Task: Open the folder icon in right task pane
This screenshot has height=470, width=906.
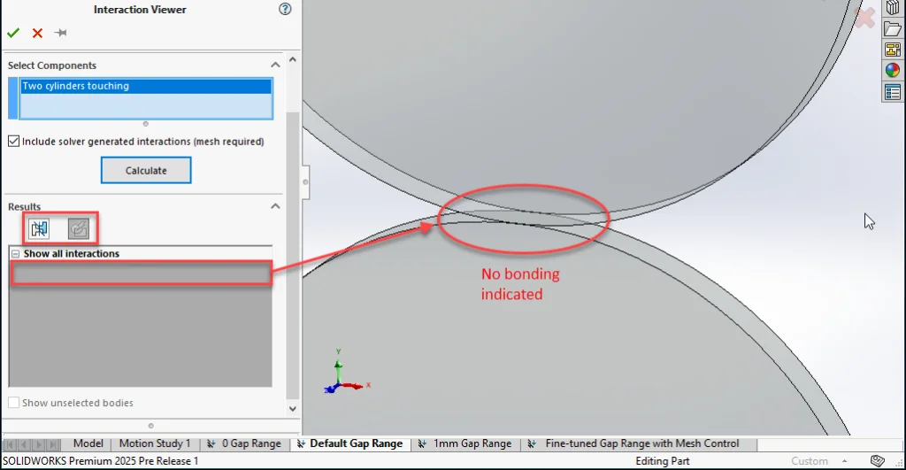Action: 893,29
